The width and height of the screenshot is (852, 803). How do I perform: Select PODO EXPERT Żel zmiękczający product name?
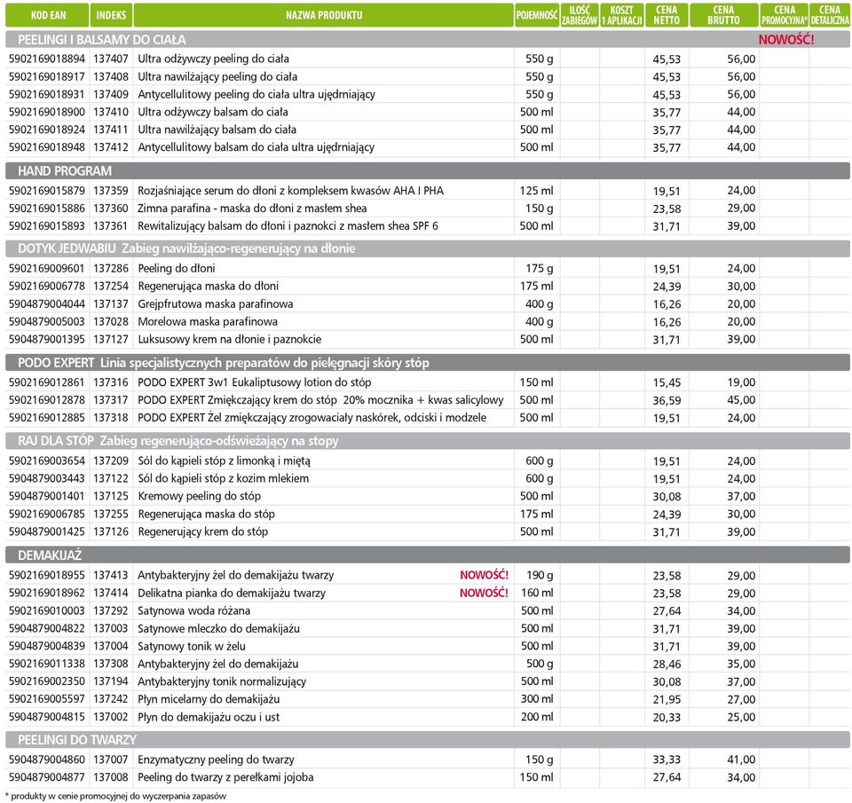pyautogui.click(x=312, y=418)
